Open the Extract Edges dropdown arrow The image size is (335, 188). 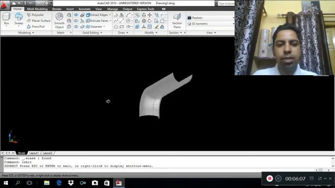[x=110, y=15]
